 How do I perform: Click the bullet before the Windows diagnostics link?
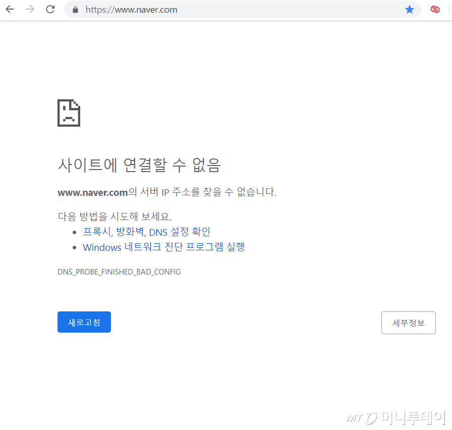[75, 248]
